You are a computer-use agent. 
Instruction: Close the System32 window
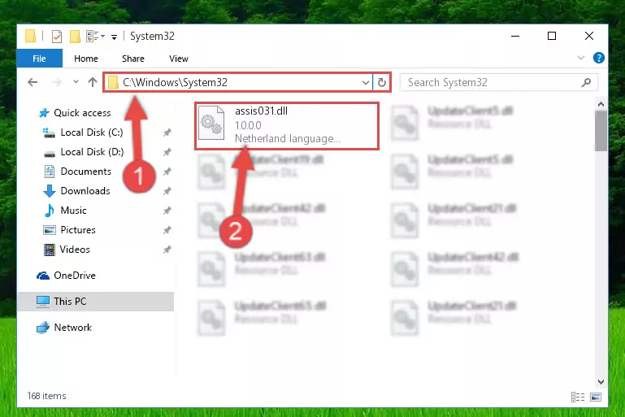pyautogui.click(x=588, y=37)
